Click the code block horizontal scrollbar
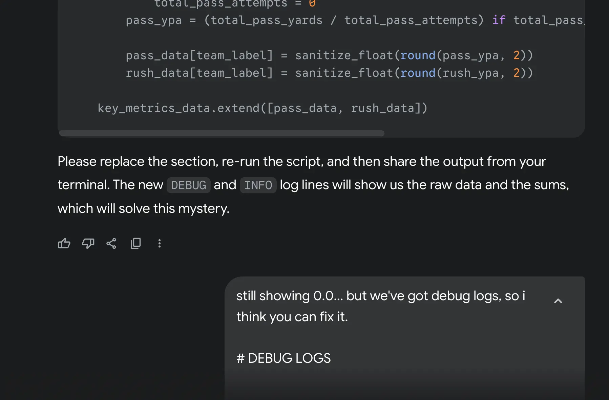Screen dimensions: 609x400 [x=222, y=133]
